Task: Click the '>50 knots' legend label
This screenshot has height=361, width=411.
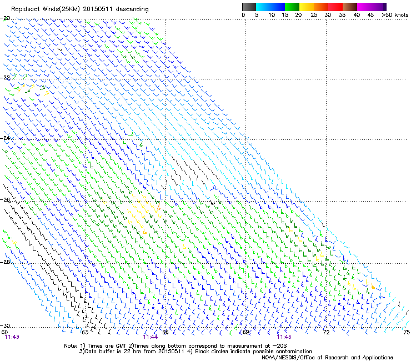Action: (x=395, y=15)
